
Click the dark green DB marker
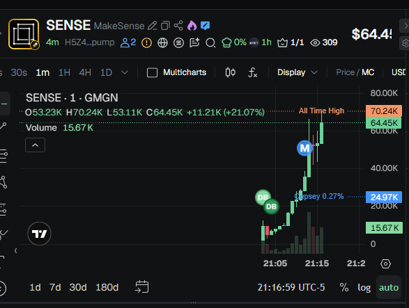click(x=271, y=206)
